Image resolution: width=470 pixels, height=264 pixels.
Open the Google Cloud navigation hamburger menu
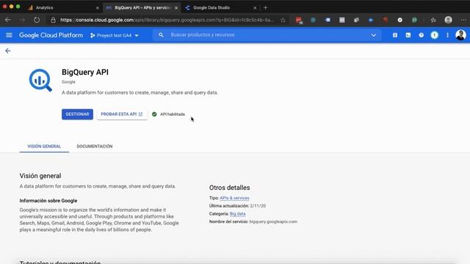tap(9, 35)
